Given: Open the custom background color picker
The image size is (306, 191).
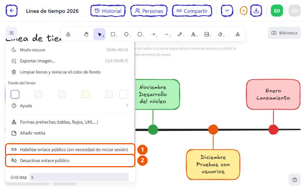Looking at the screenshot, I should point(124,94).
